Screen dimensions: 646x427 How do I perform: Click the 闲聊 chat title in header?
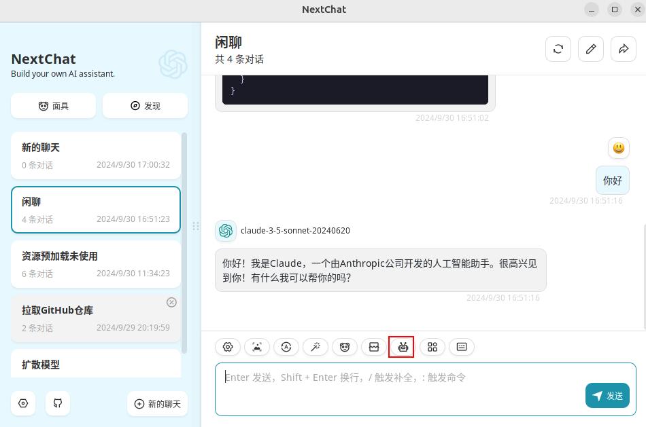tap(228, 42)
